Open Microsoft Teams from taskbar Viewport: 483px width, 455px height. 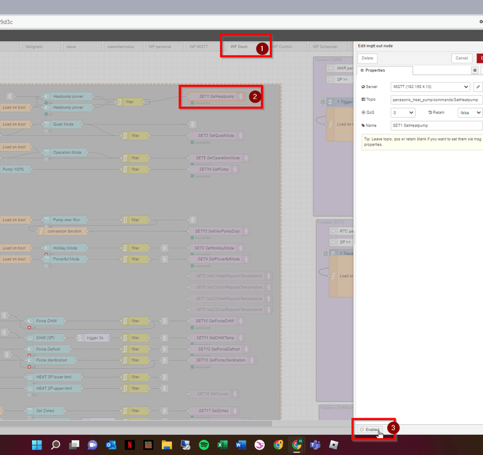(x=315, y=445)
